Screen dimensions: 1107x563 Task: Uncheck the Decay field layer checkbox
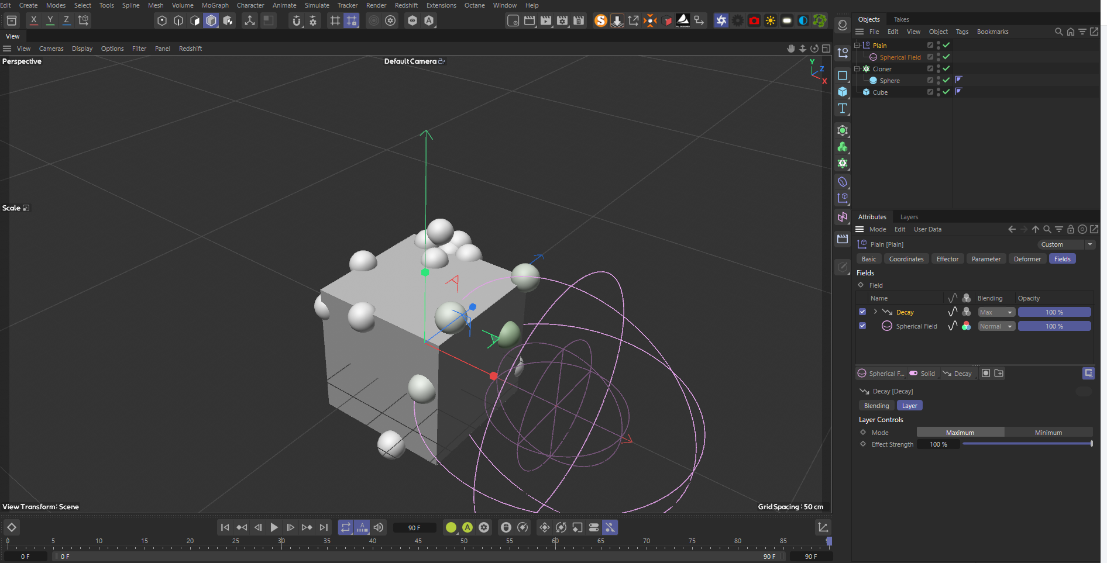862,312
